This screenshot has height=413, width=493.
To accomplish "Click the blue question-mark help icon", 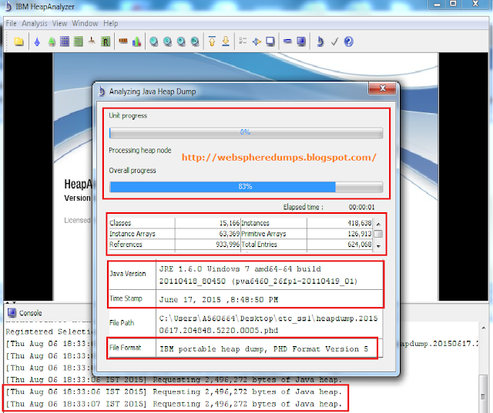I will pos(349,42).
